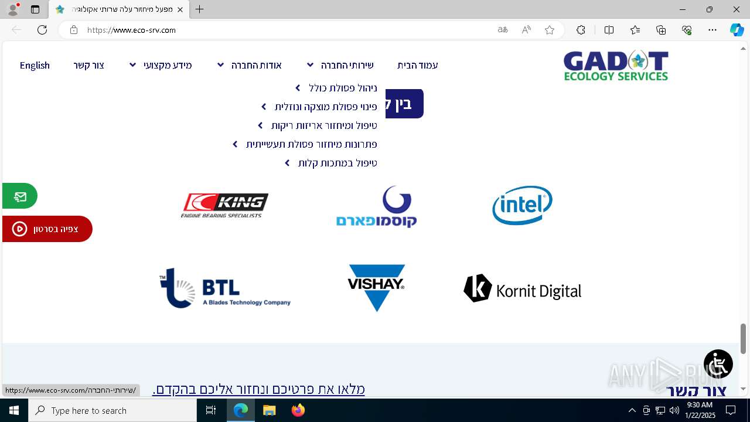Click the מלאו את פרטיכם heading link
Image resolution: width=750 pixels, height=422 pixels.
(258, 389)
